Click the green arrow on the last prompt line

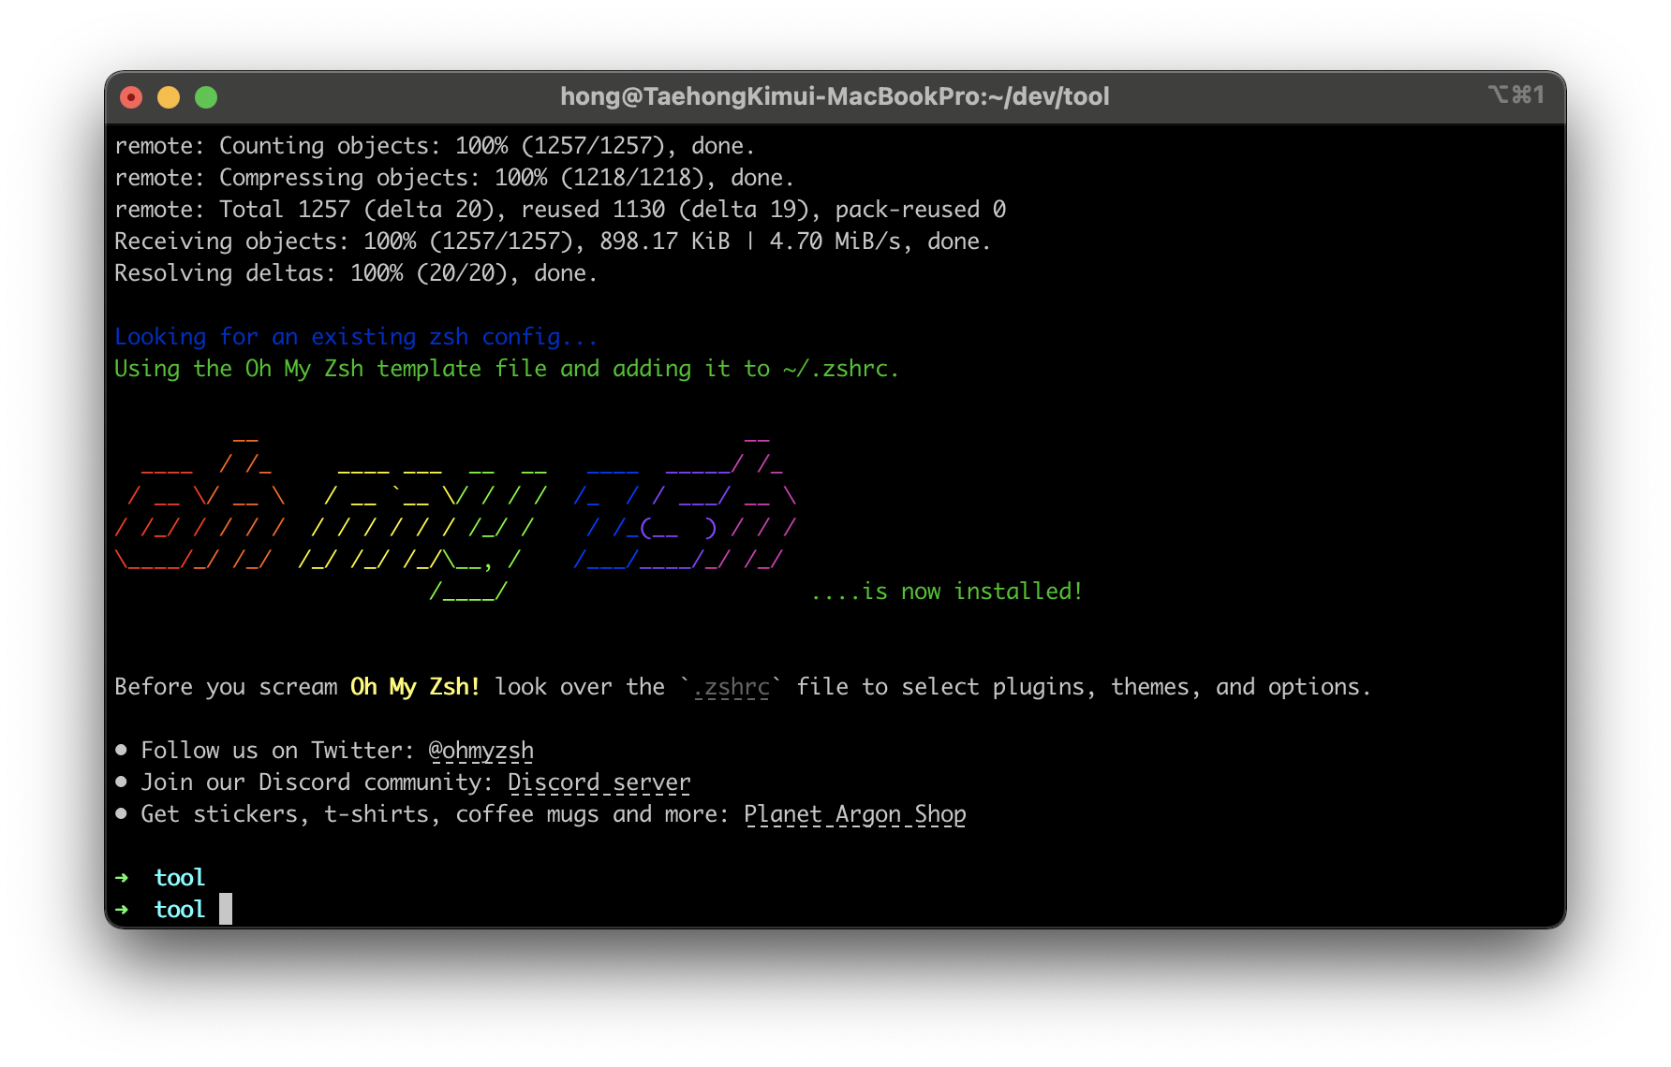coord(122,910)
